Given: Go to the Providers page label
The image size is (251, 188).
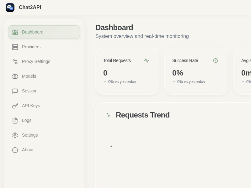Looking at the screenshot, I should (31, 47).
